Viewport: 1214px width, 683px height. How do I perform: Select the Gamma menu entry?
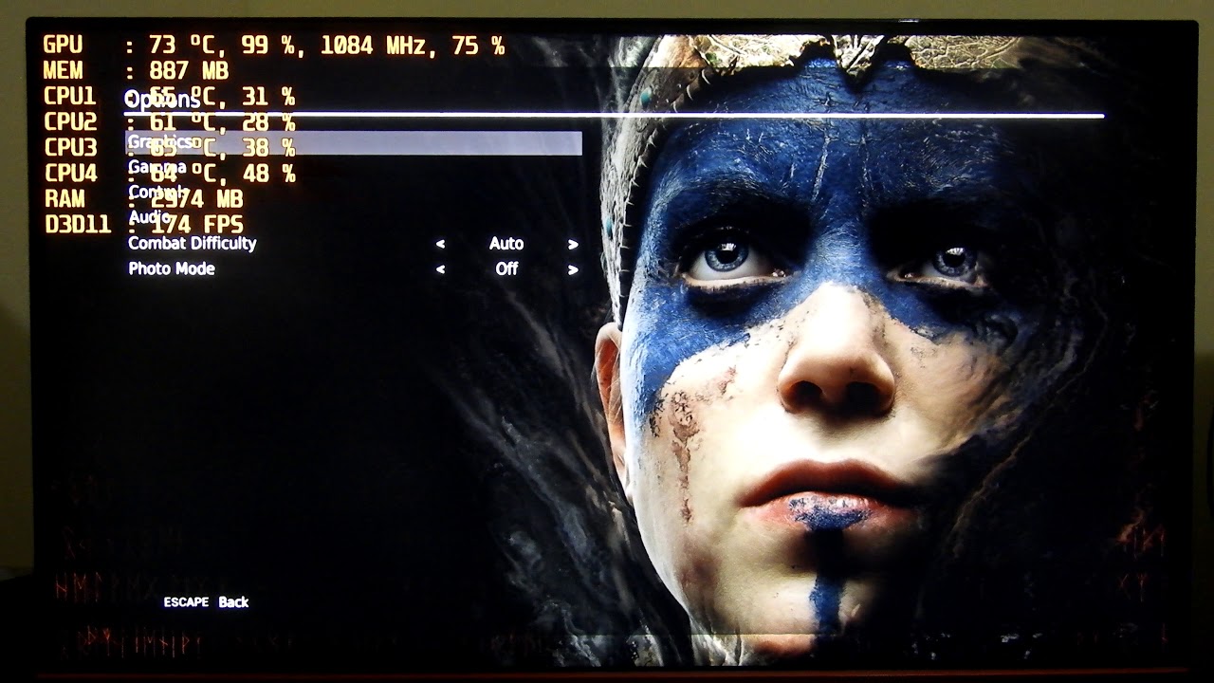157,167
